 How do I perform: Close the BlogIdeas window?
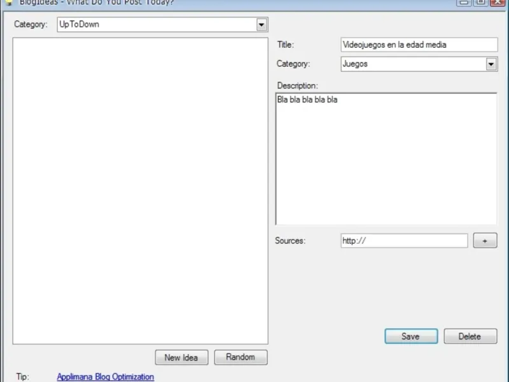pyautogui.click(x=497, y=3)
